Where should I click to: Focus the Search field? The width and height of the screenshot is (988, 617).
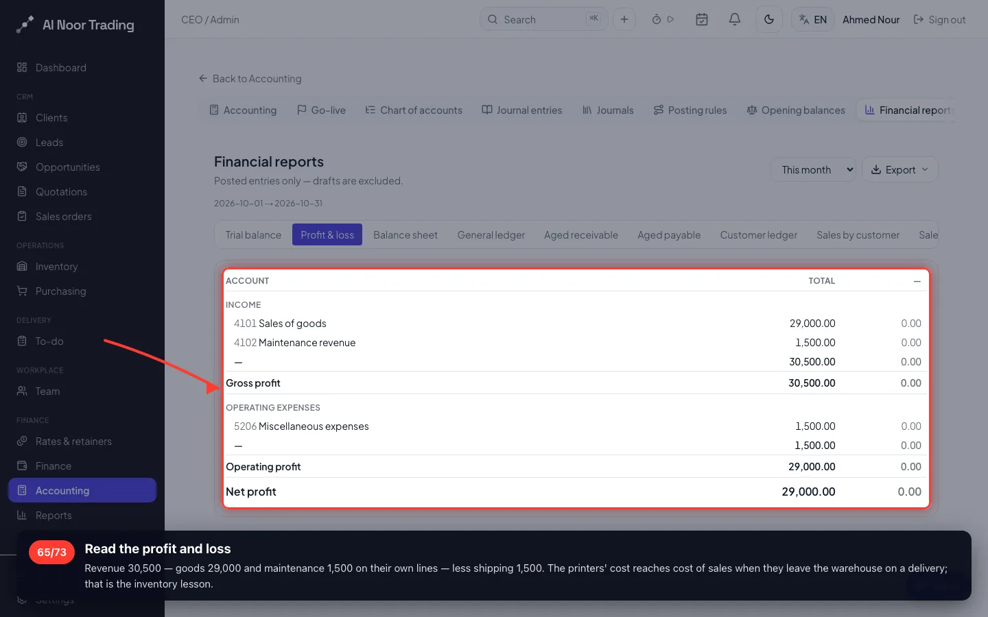click(x=543, y=19)
